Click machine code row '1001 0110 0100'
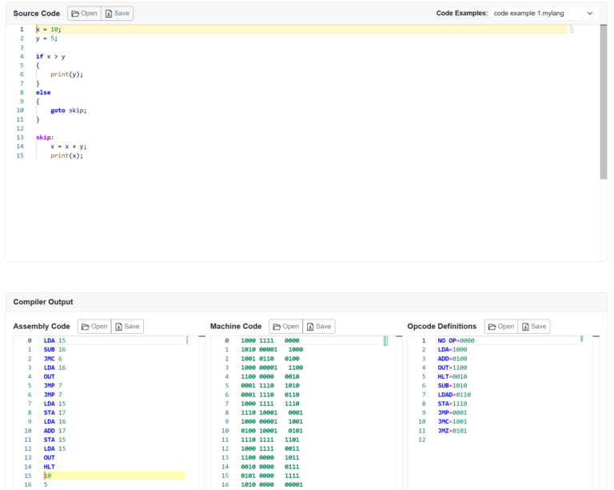 coord(270,359)
